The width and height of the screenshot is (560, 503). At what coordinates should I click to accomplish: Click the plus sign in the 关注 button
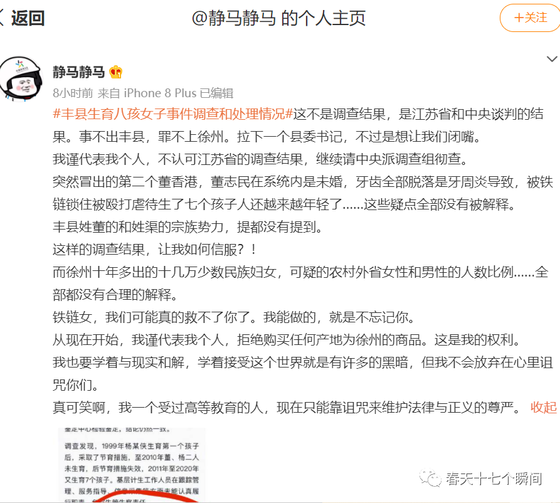519,18
